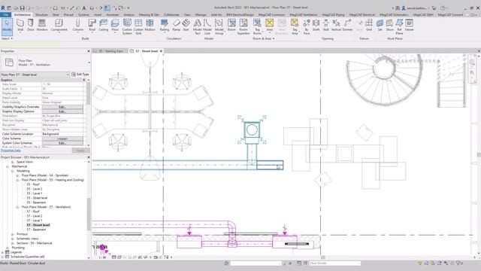The height and width of the screenshot is (271, 481).
Task: Open the MagiCAD Ventilation ribbon tab
Action: coord(304,14)
